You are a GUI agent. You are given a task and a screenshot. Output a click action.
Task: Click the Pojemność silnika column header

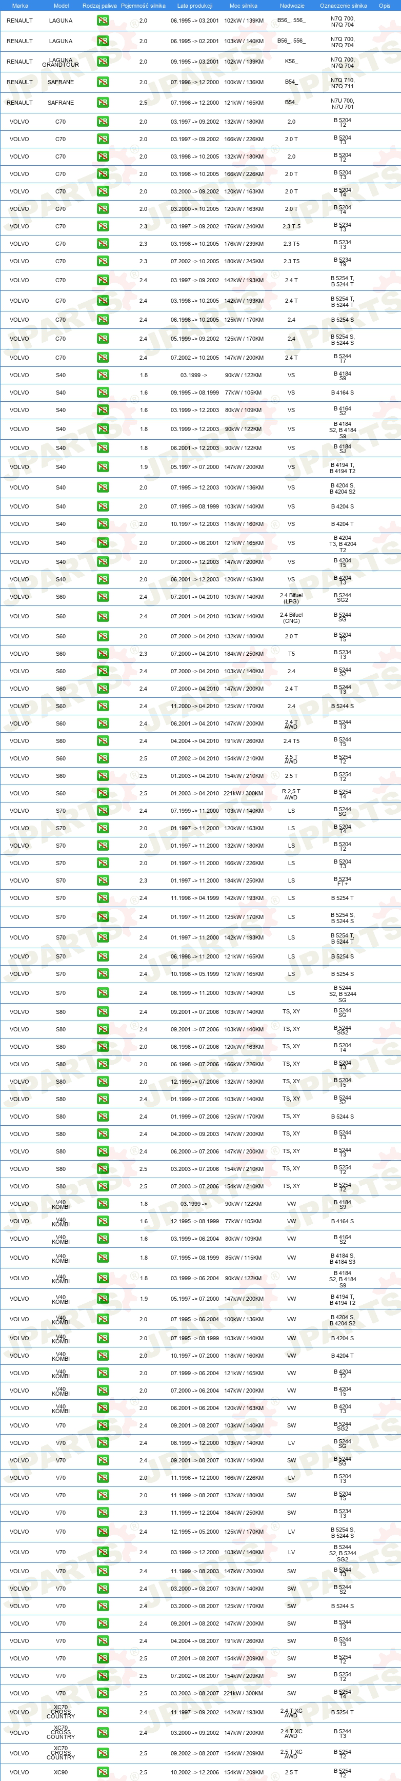pos(143,6)
